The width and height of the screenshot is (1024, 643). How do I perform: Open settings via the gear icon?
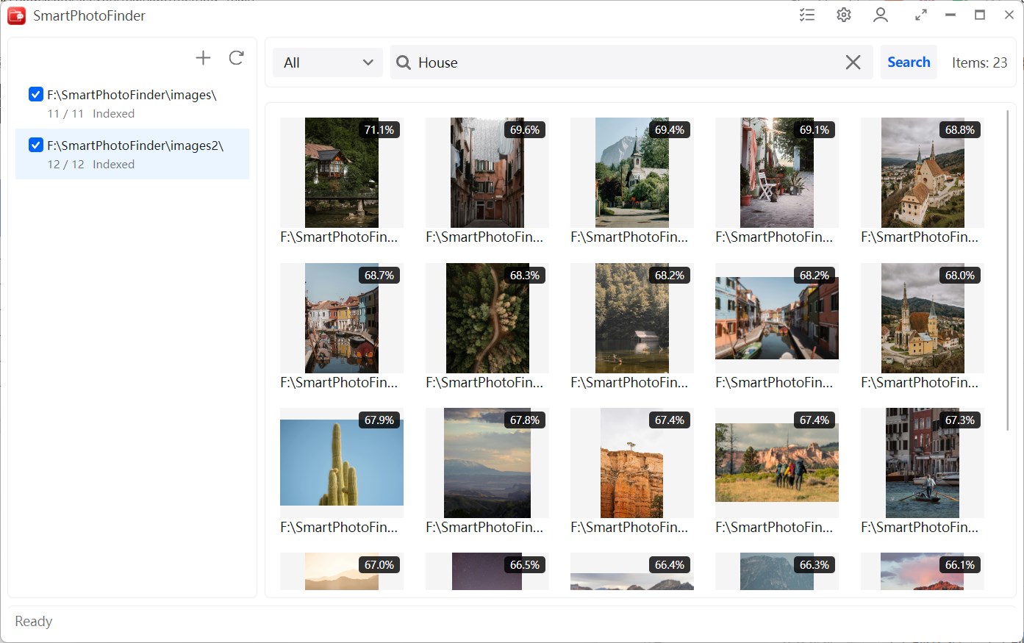click(x=844, y=15)
